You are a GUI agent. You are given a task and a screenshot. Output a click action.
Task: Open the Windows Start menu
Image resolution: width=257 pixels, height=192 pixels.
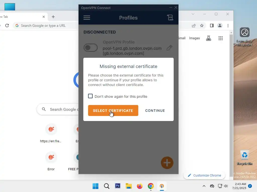point(95,186)
